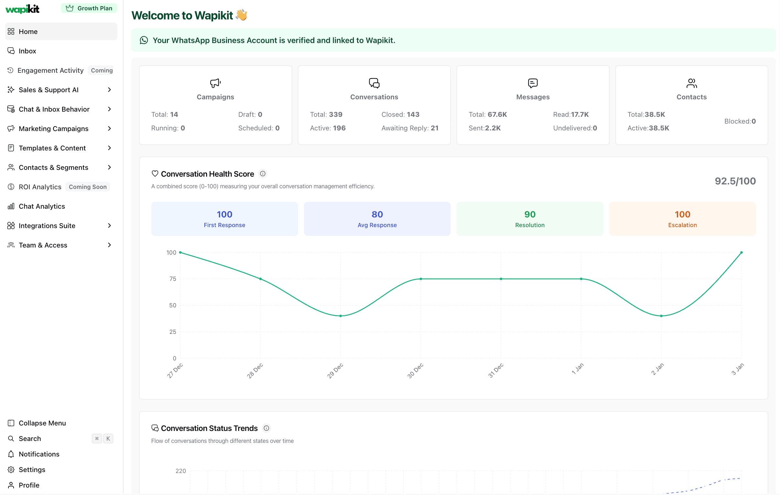The height and width of the screenshot is (495, 780).
Task: Click the info icon beside Conversation Health Score
Action: click(x=263, y=173)
